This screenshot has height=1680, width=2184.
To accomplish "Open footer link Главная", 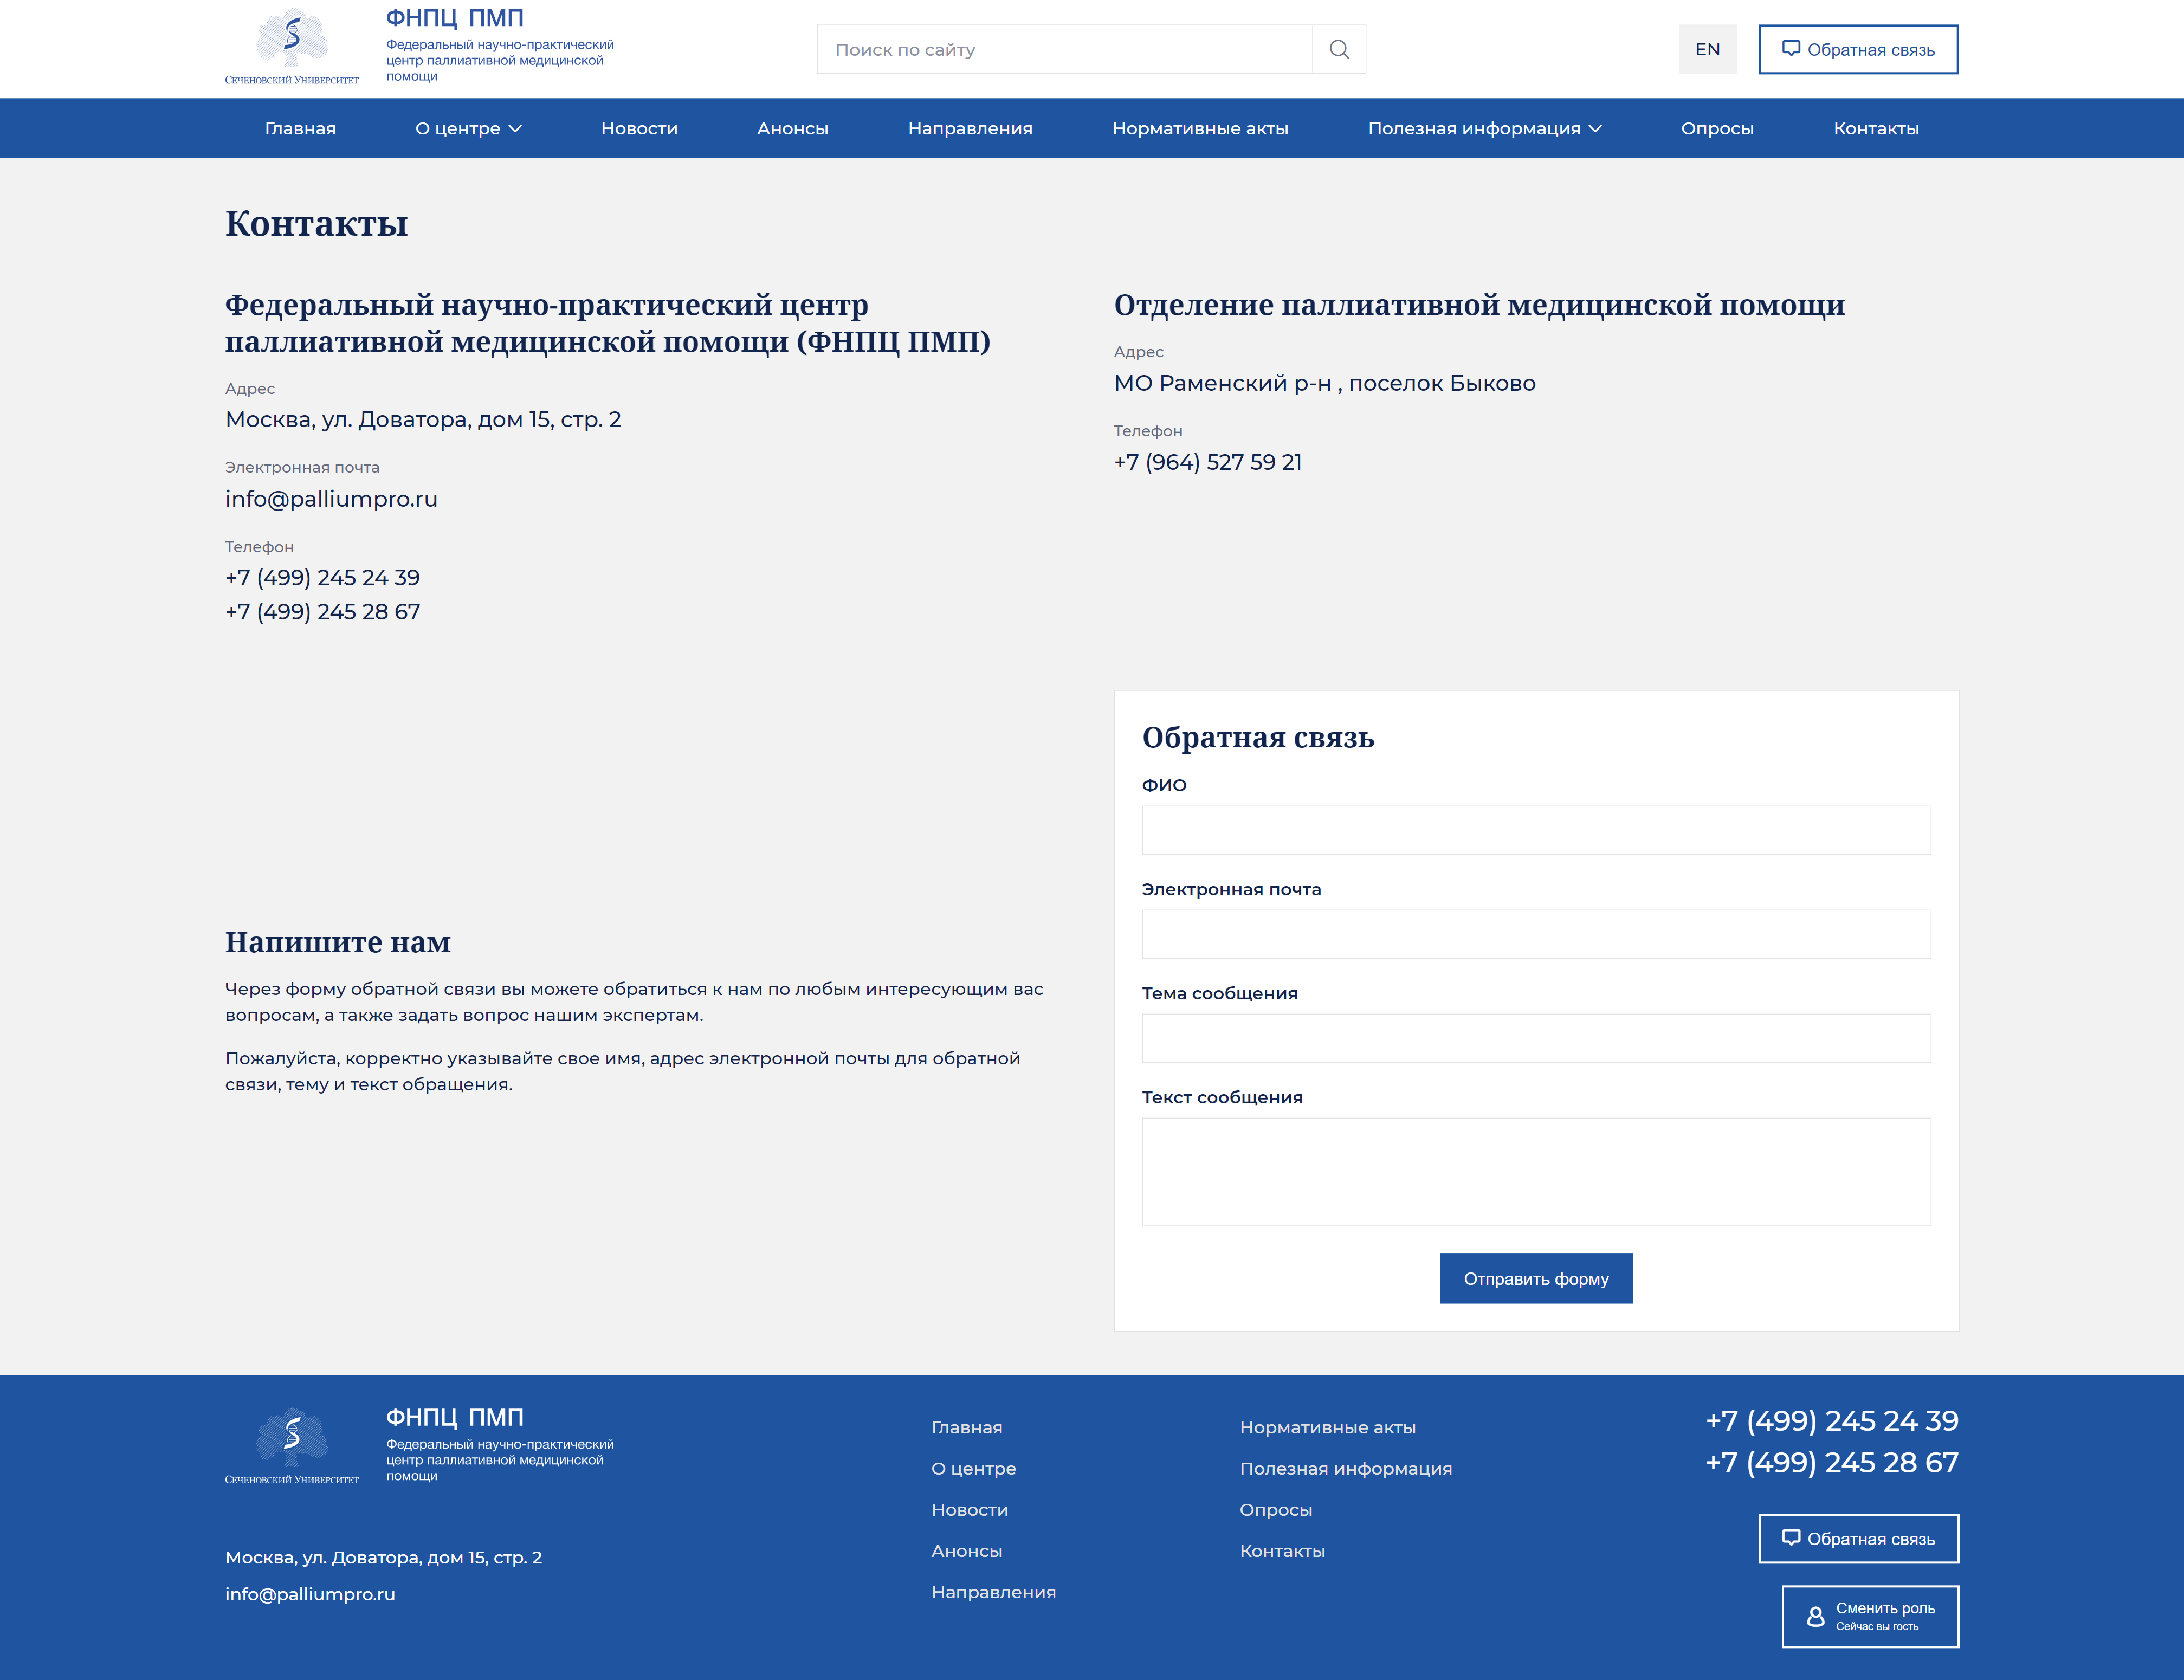I will (x=966, y=1427).
